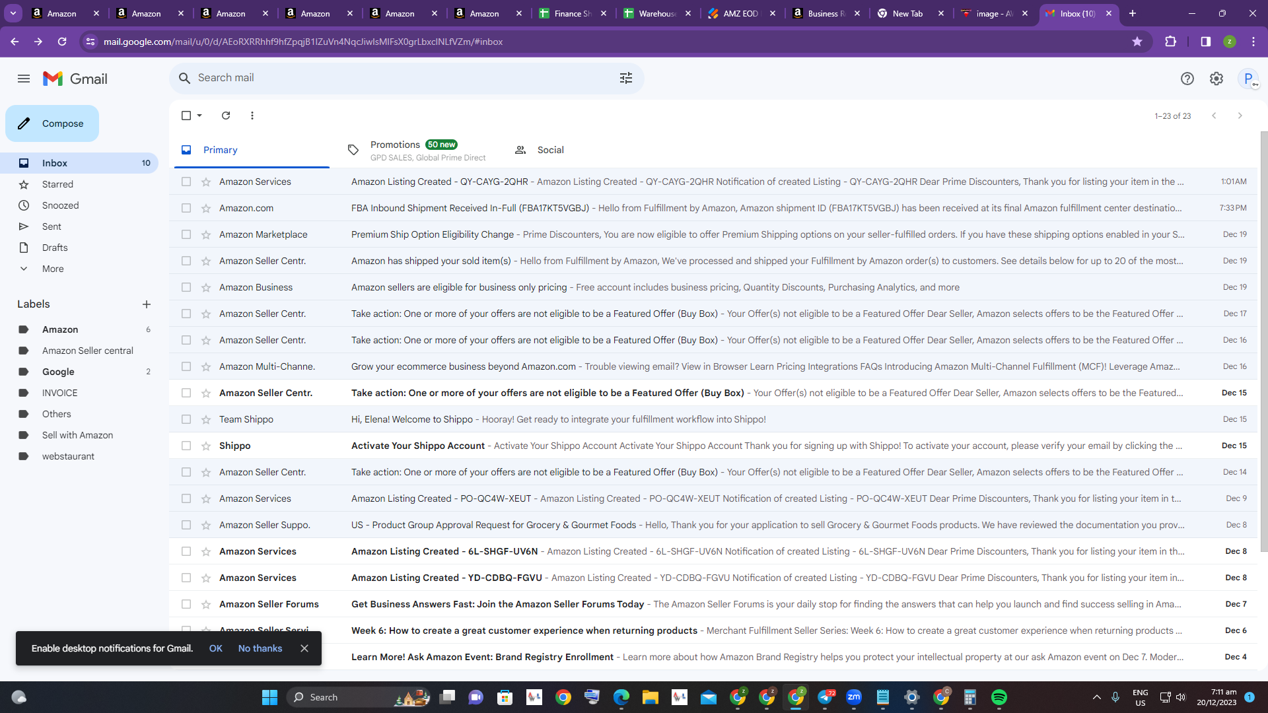The height and width of the screenshot is (713, 1268).
Task: Select checkbox for Activate Your Shippo Account email
Action: pos(186,446)
